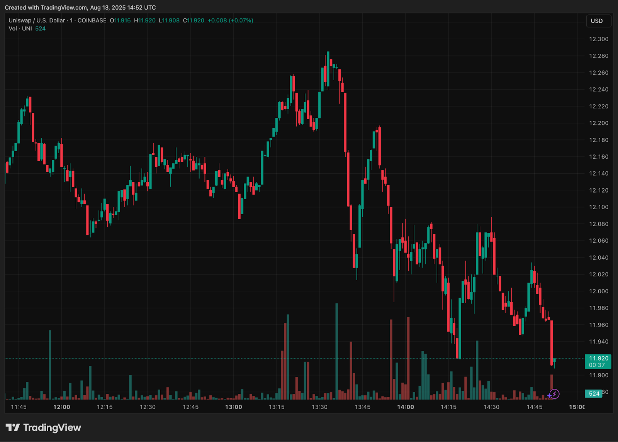
Task: Click the 524 volume value tag
Action: click(594, 393)
